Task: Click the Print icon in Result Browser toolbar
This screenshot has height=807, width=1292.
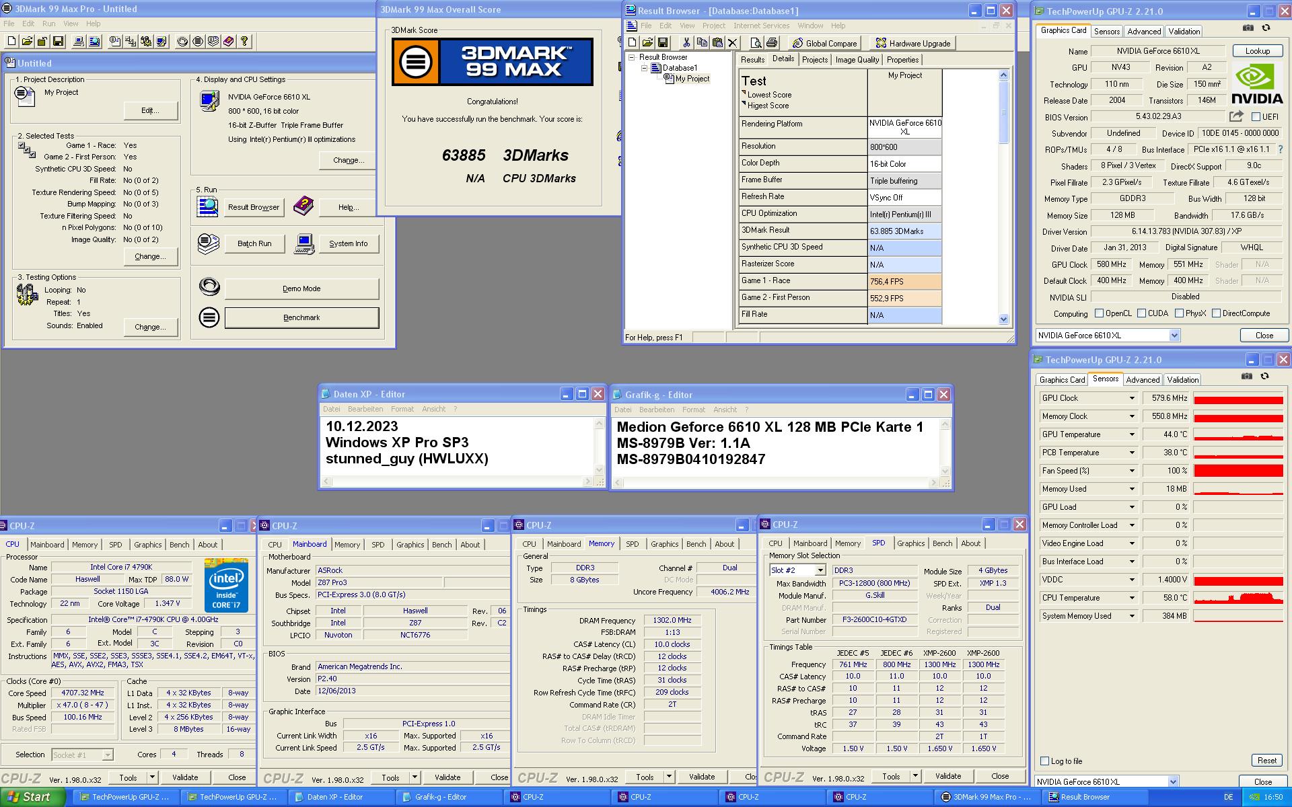Action: pos(772,43)
